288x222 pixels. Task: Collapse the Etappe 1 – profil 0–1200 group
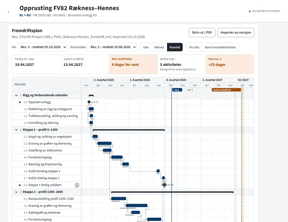point(16,130)
